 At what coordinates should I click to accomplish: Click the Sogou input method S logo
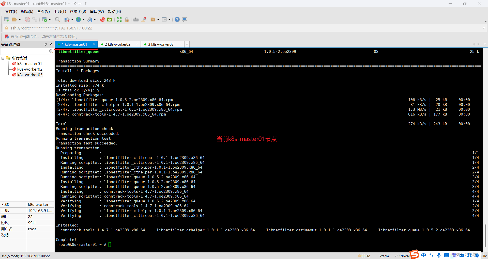[415, 254]
